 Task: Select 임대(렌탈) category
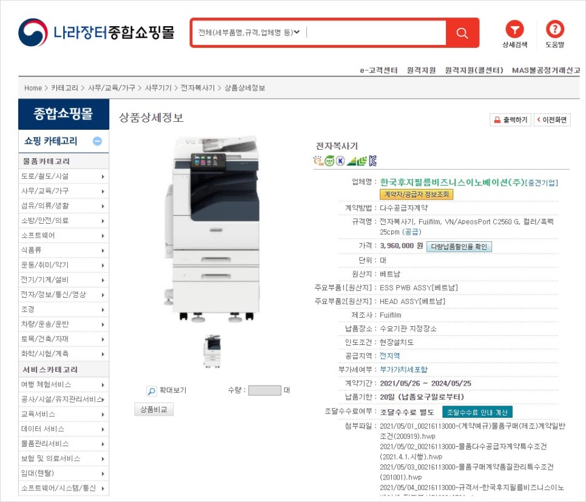(64, 474)
